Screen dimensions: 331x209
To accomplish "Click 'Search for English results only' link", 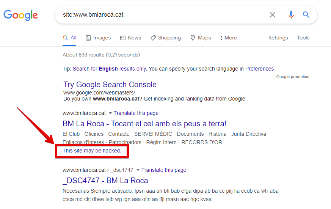I will click(x=109, y=69).
